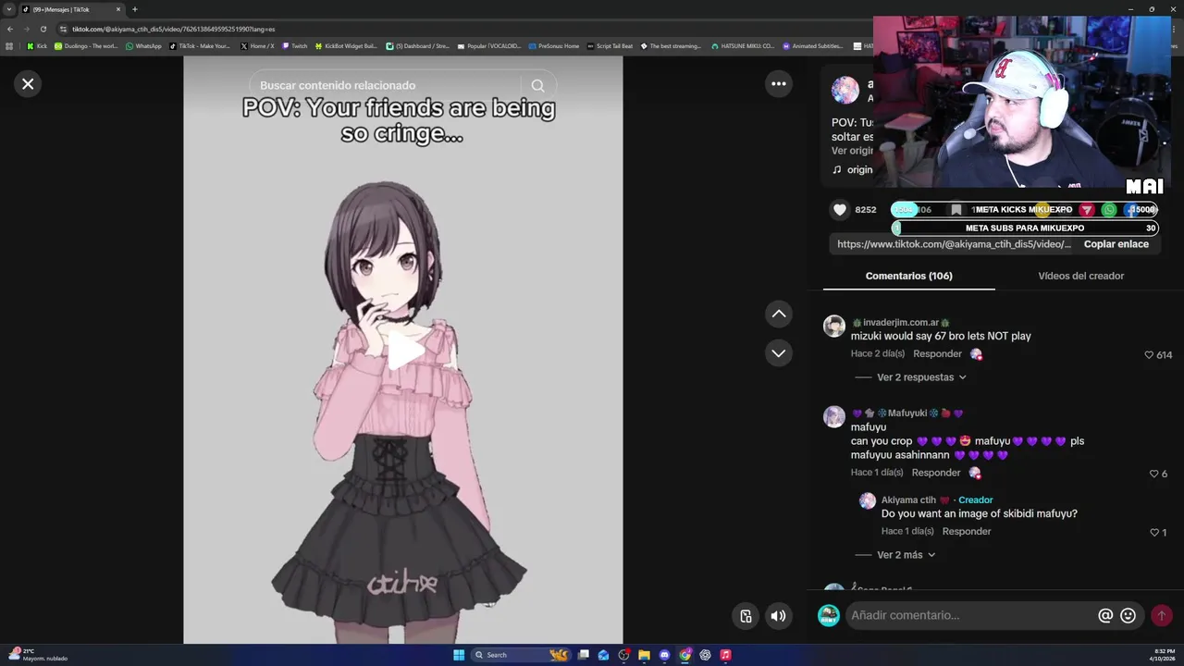Open File Explorer from the taskbar
Screen dimensions: 1184x666
pos(644,655)
